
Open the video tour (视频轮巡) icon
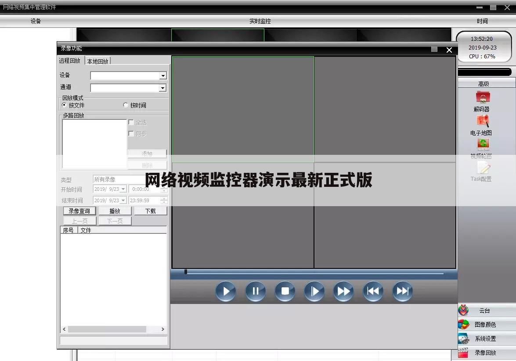[x=483, y=144]
